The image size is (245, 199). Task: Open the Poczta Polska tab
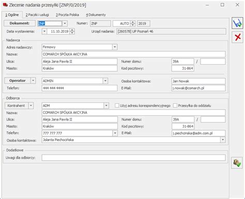click(67, 15)
